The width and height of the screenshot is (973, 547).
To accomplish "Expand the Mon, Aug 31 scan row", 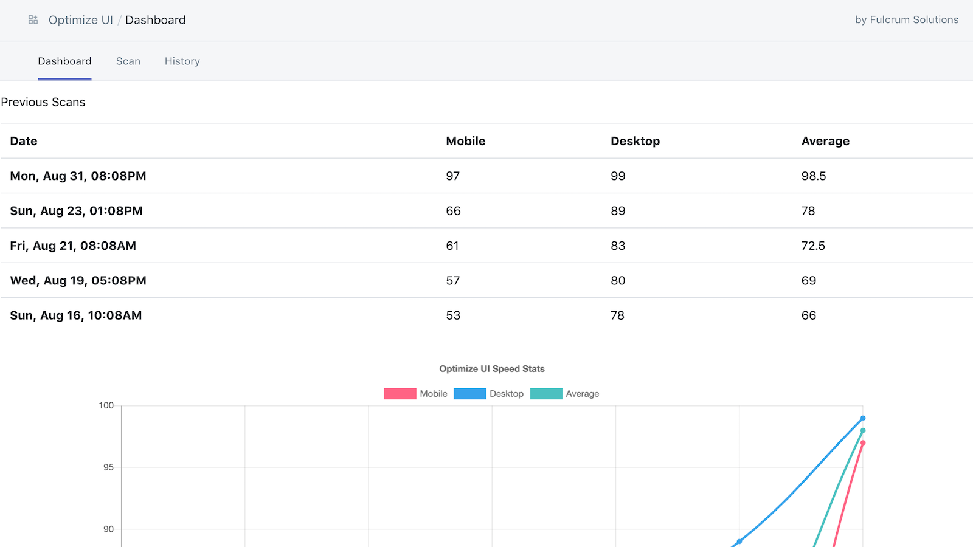I will pos(78,176).
